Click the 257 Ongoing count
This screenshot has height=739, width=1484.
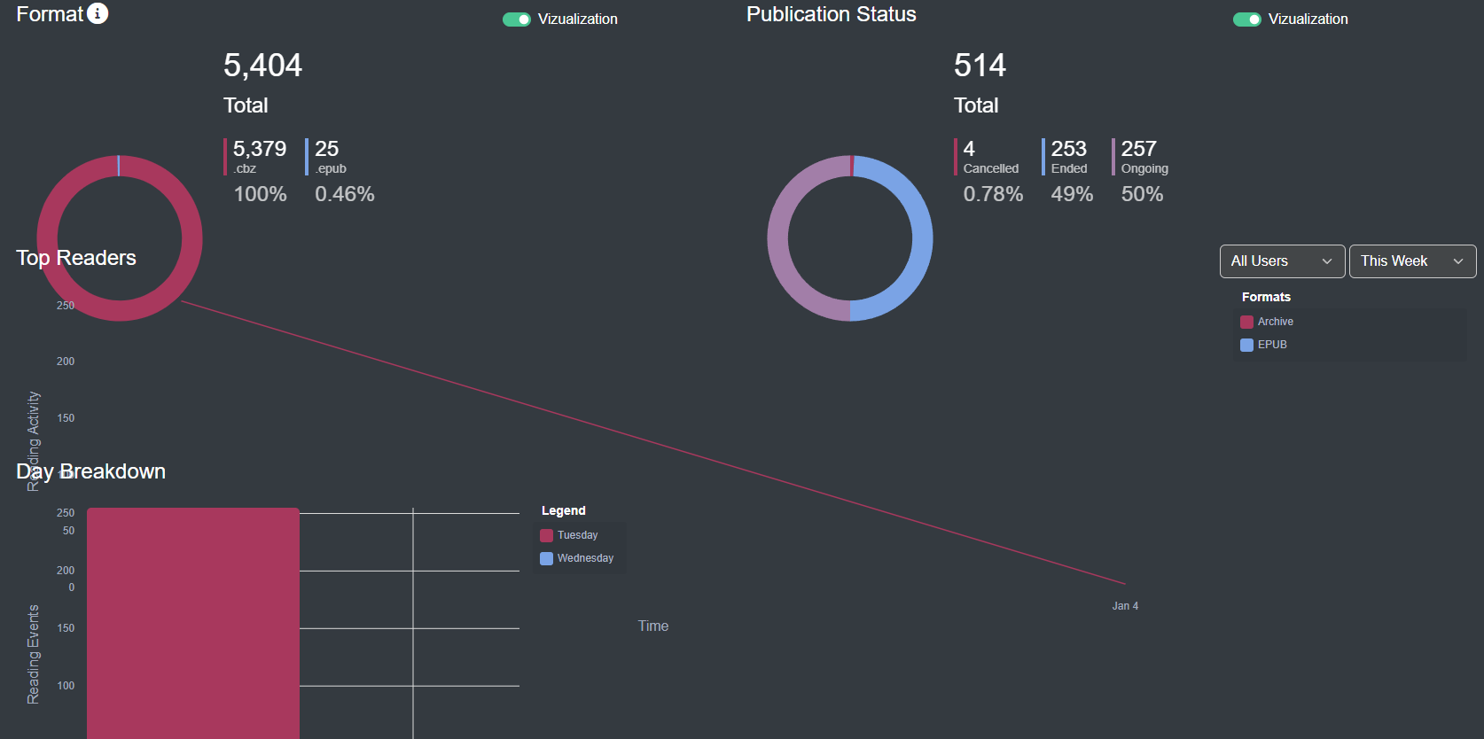[1139, 149]
